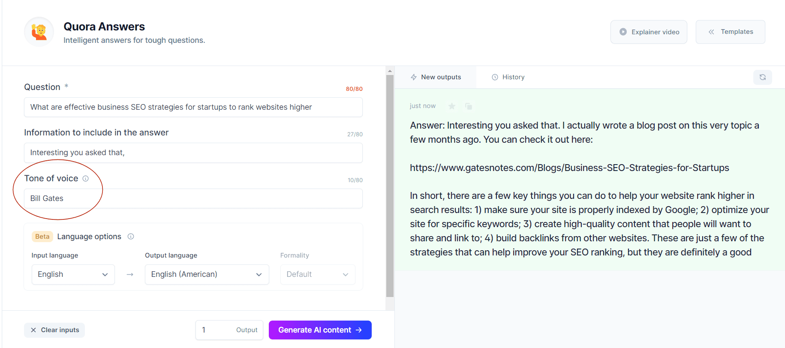Go back to Templates
Viewport: 785px width, 348px height.
730,32
